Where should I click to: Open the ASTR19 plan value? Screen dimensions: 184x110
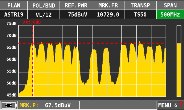tap(14, 15)
